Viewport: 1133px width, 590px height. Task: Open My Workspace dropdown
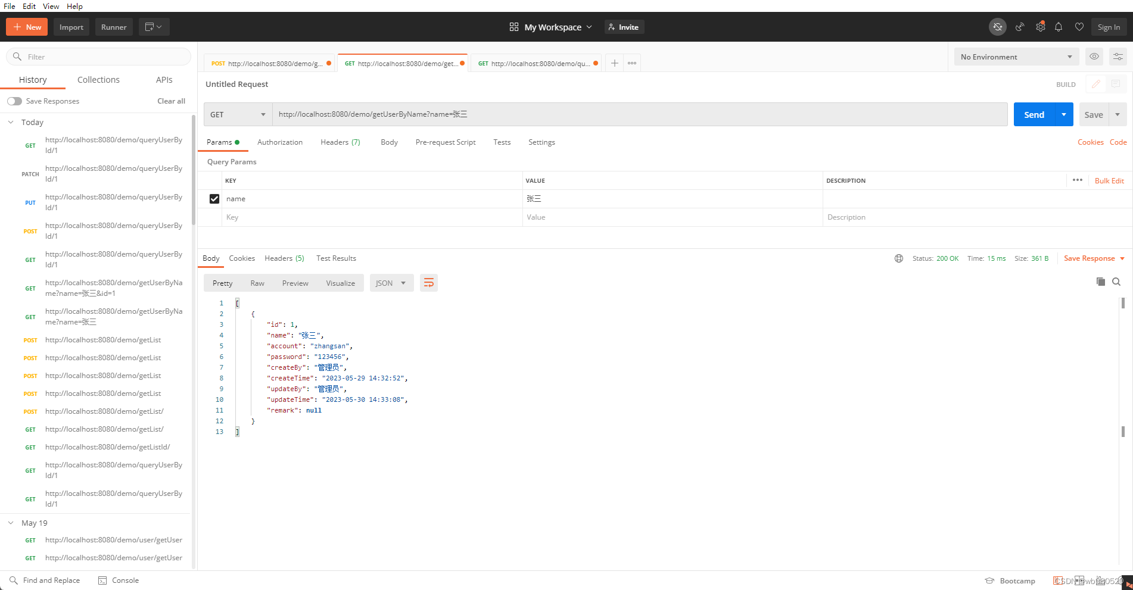[x=558, y=27]
